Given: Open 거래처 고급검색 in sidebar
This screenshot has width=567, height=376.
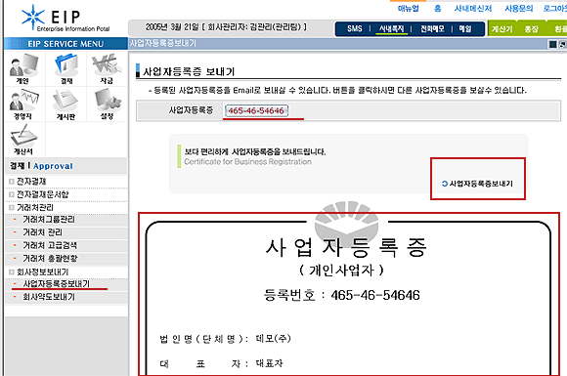Looking at the screenshot, I should coord(50,245).
